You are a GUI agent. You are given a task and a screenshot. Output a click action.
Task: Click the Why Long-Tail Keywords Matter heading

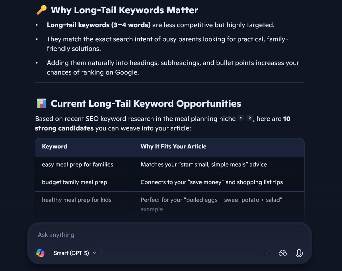point(124,10)
